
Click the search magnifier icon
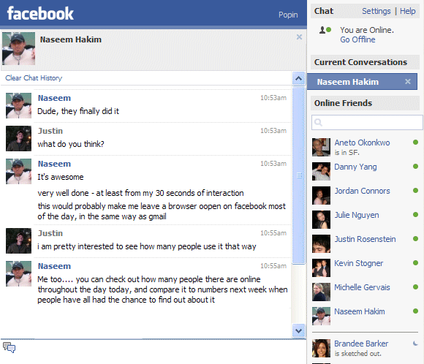click(318, 123)
